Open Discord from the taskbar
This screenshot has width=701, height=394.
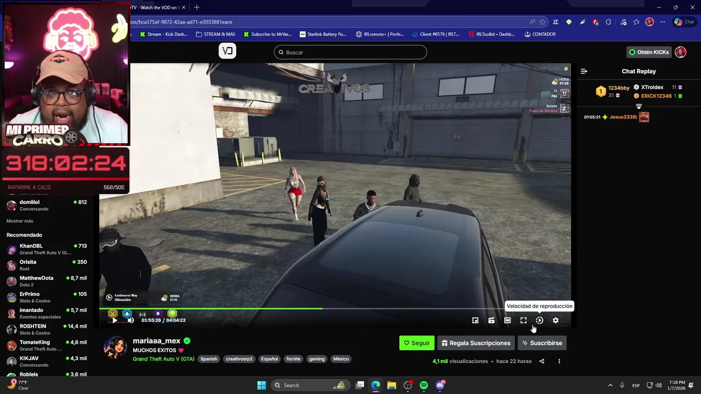(440, 385)
